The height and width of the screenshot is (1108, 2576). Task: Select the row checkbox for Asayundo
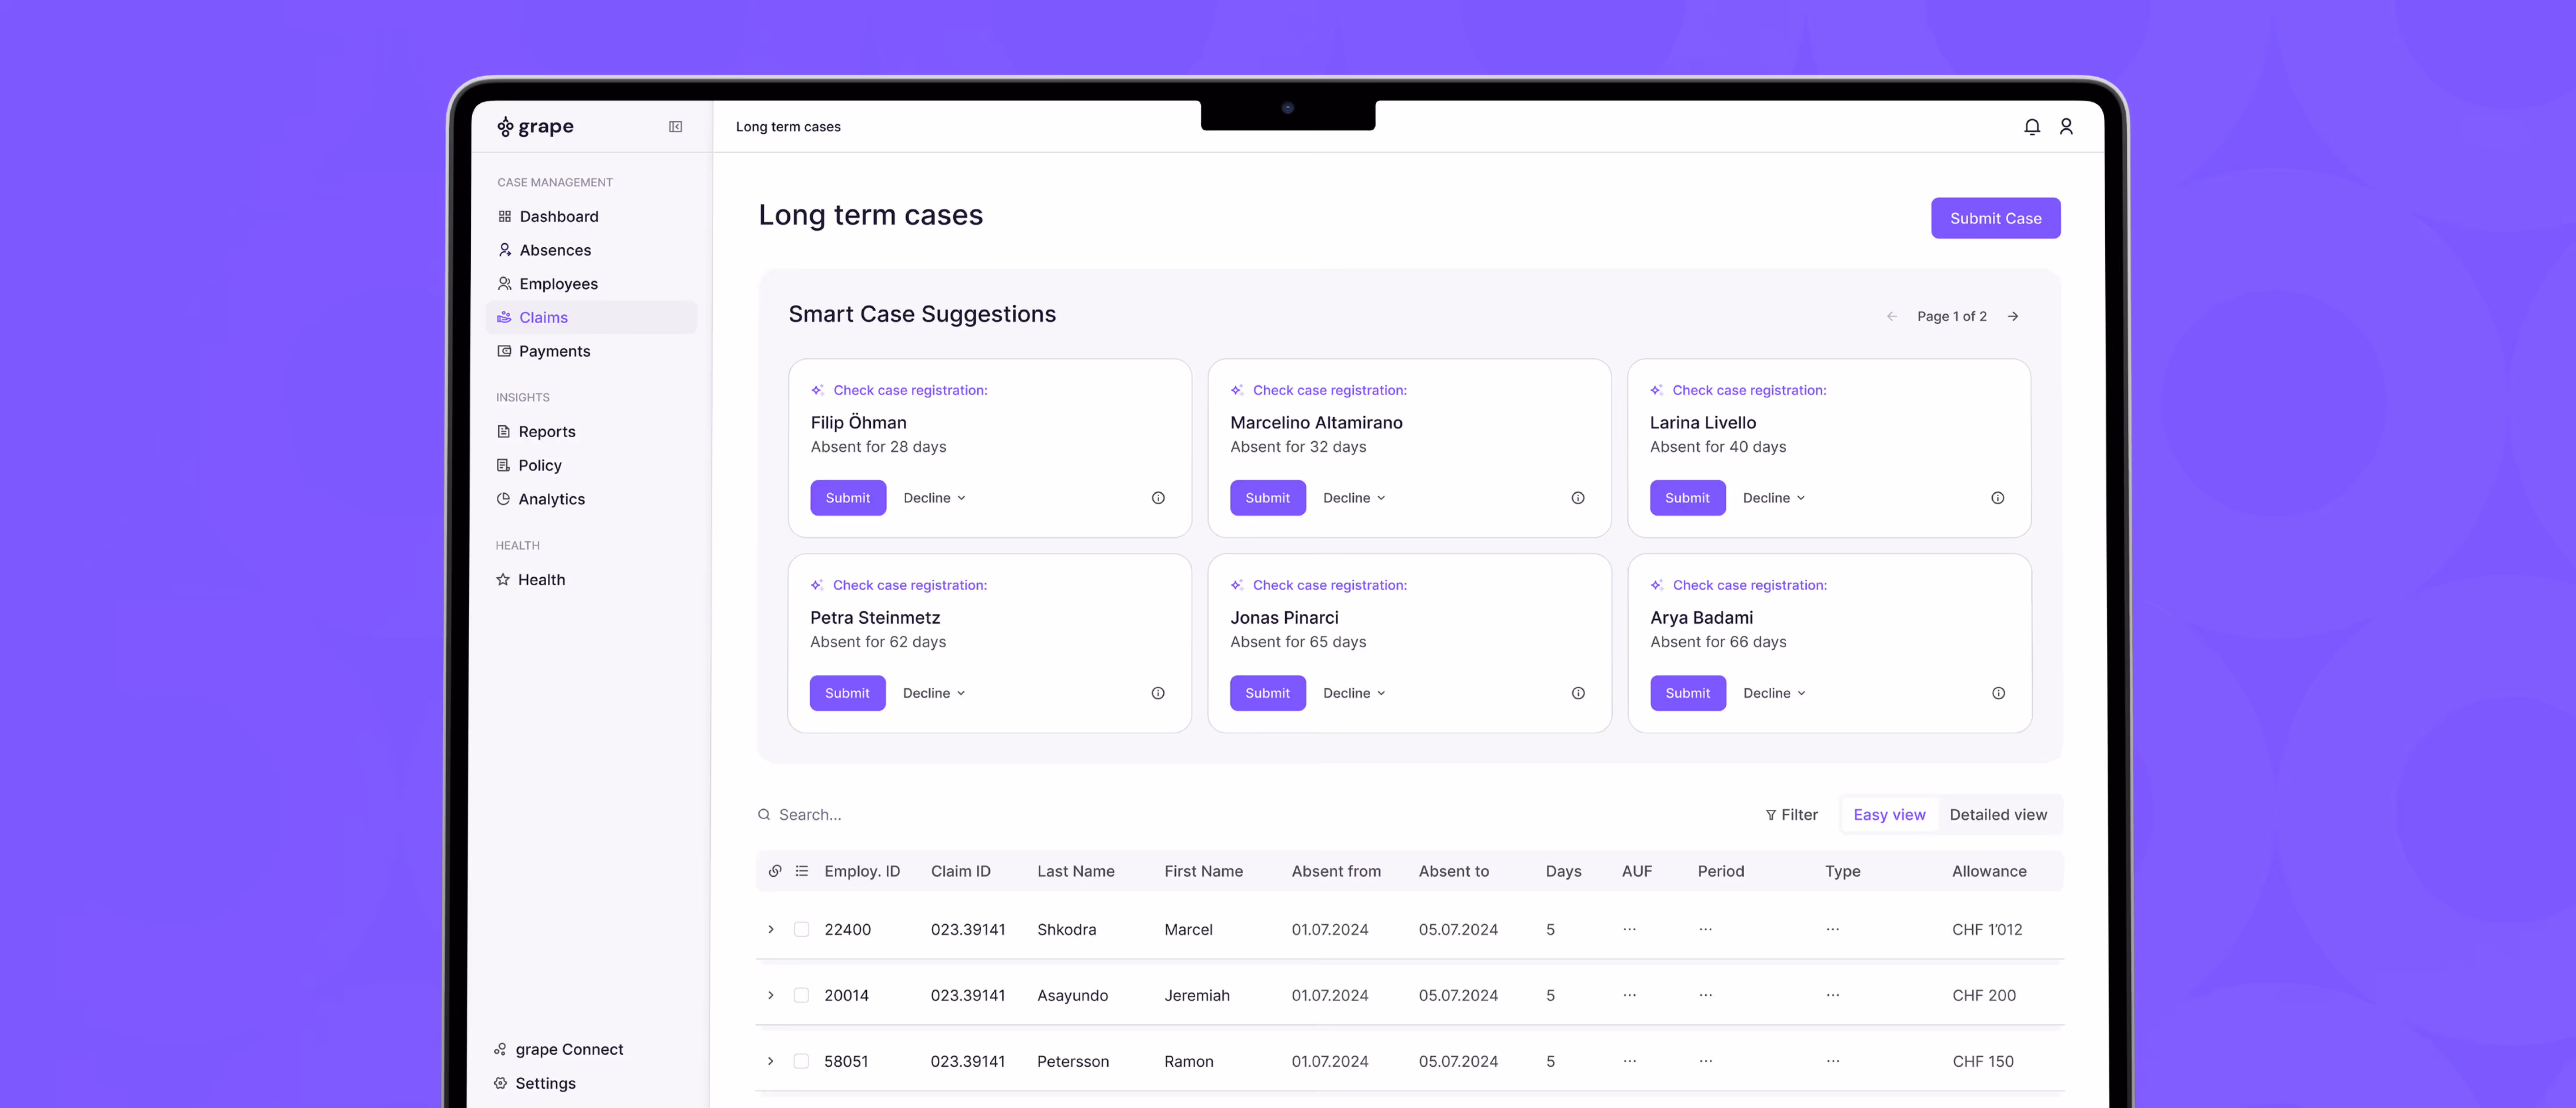801,995
